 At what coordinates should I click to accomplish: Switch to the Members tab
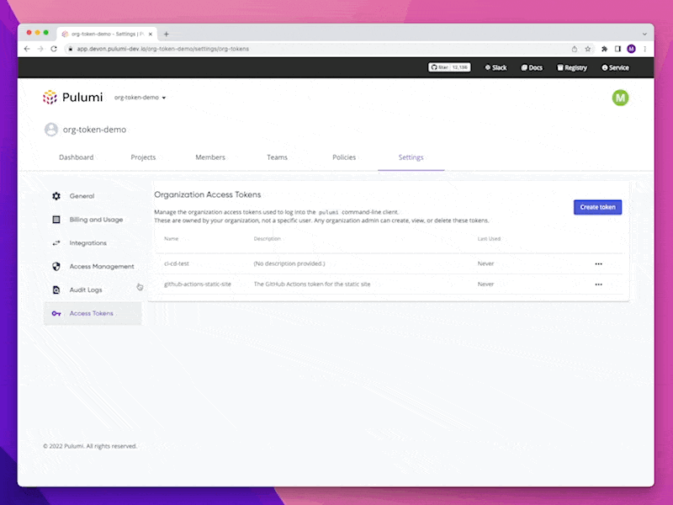coord(210,157)
